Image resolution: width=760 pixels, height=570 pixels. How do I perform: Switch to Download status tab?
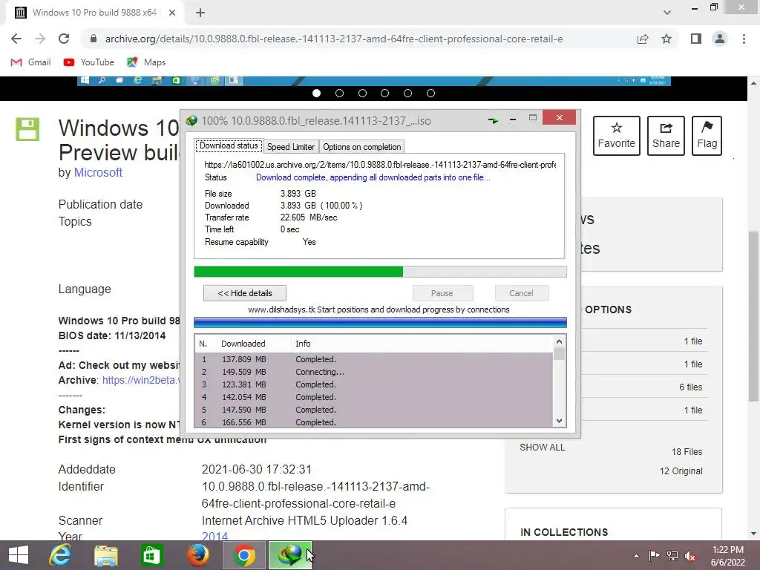pos(229,146)
